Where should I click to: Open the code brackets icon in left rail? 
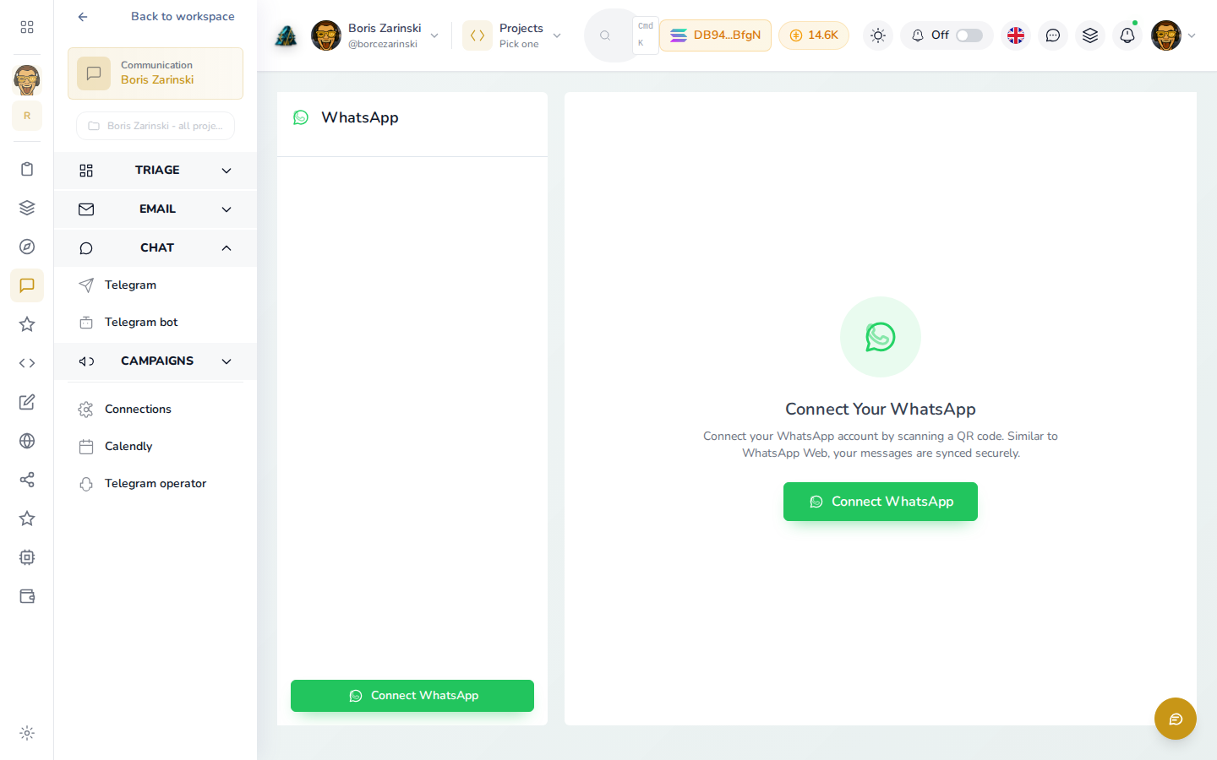coord(27,363)
